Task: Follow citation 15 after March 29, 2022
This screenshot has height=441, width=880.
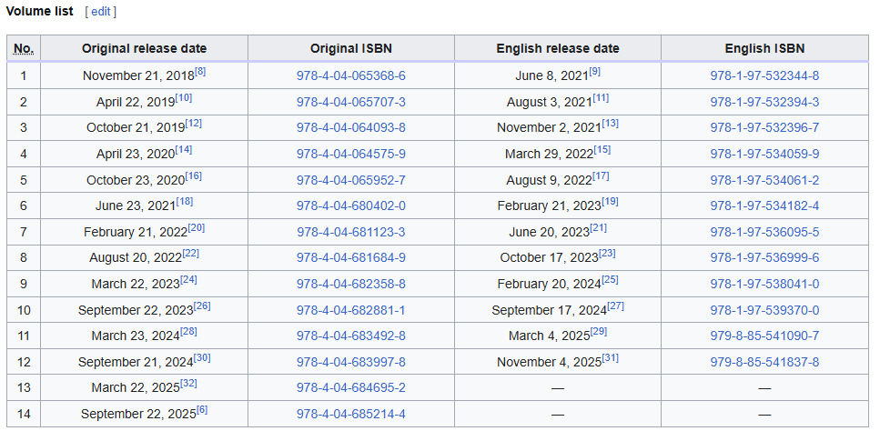Action: [602, 149]
